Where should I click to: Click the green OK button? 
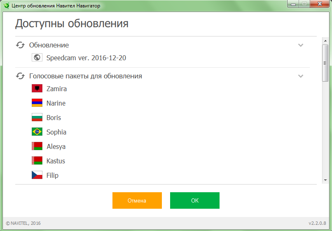click(195, 200)
